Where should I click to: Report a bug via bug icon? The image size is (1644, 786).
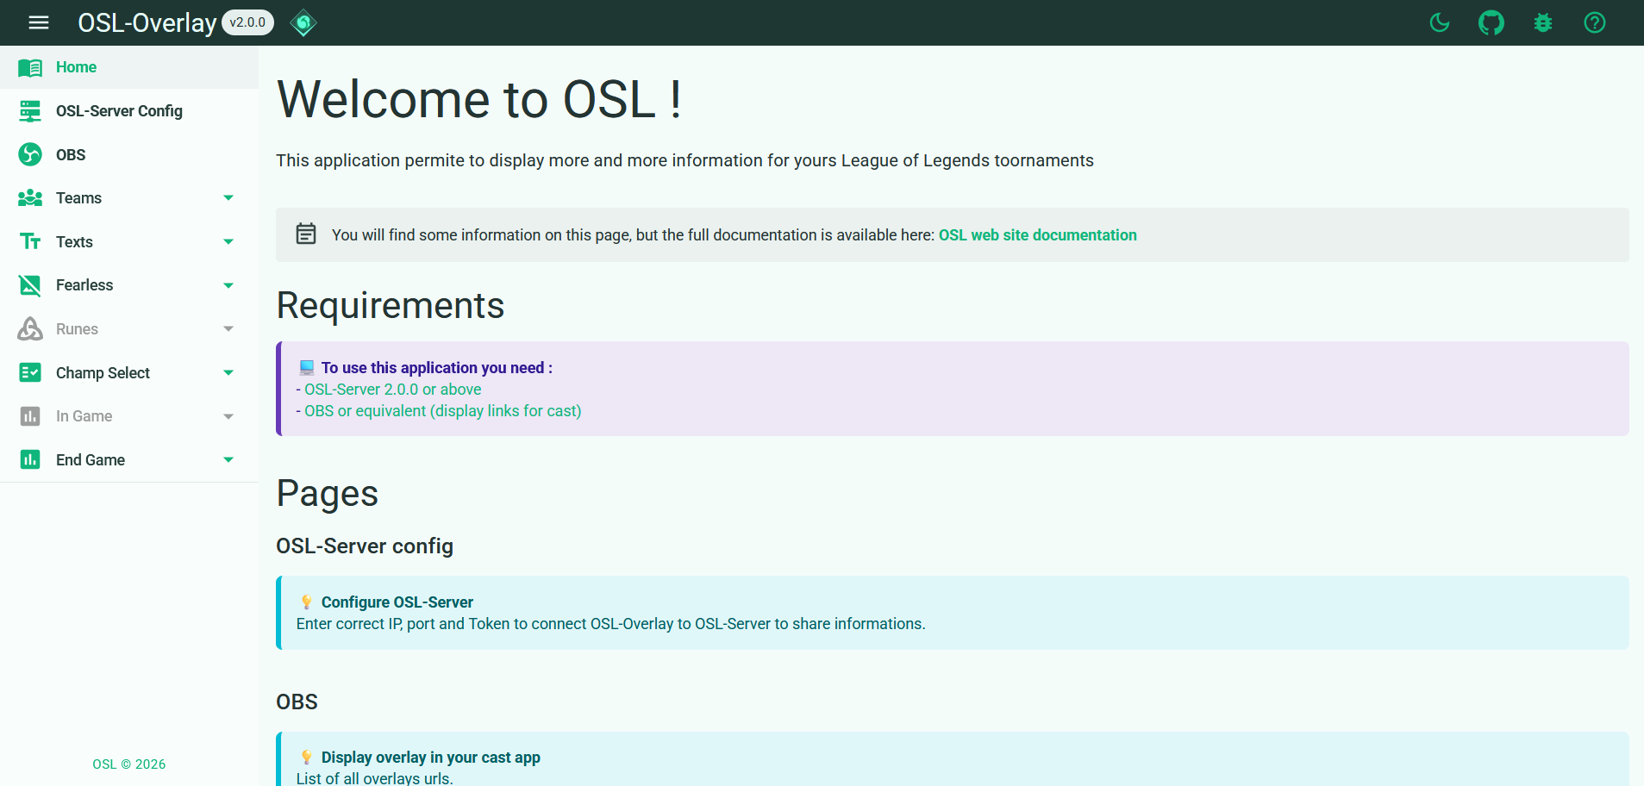tap(1543, 22)
